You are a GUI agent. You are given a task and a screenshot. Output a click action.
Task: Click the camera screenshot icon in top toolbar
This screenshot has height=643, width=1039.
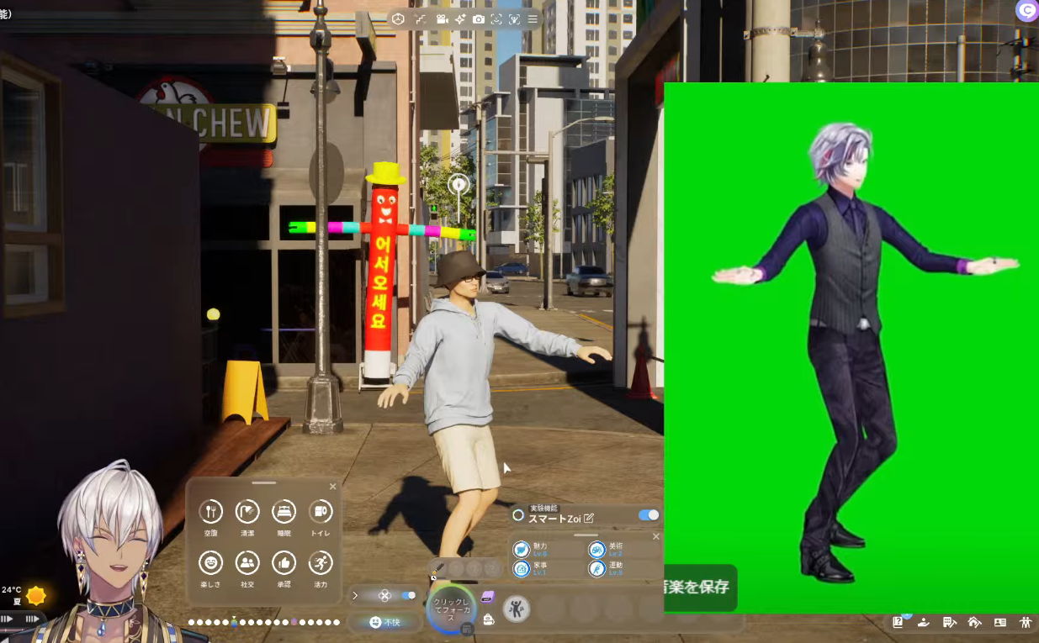click(x=479, y=19)
